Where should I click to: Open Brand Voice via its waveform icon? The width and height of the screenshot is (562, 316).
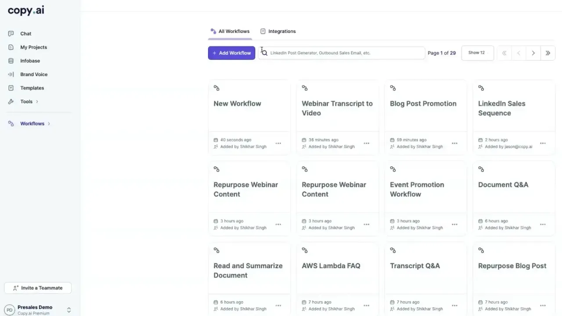11,74
